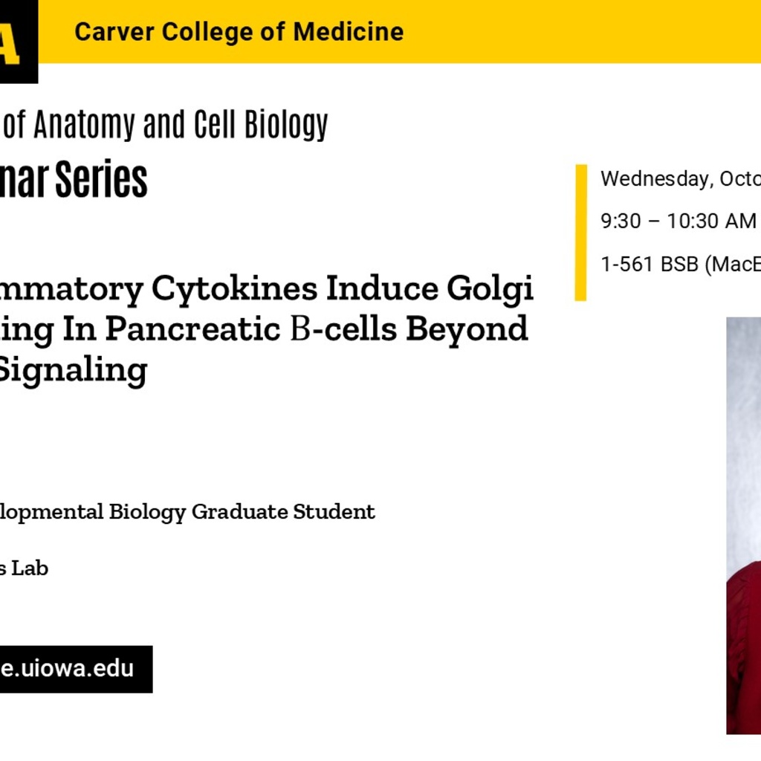Click the 1-561 BSB location text
761x761 pixels.
[x=681, y=265]
